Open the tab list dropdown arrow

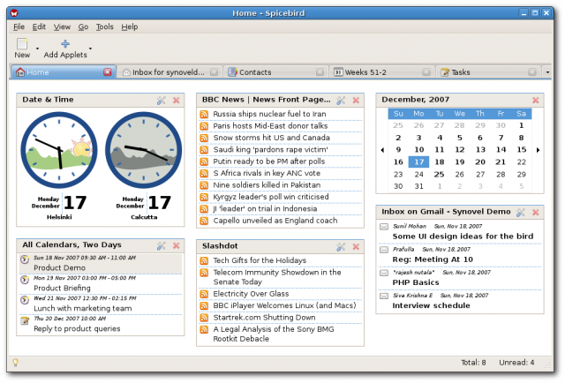tap(547, 72)
